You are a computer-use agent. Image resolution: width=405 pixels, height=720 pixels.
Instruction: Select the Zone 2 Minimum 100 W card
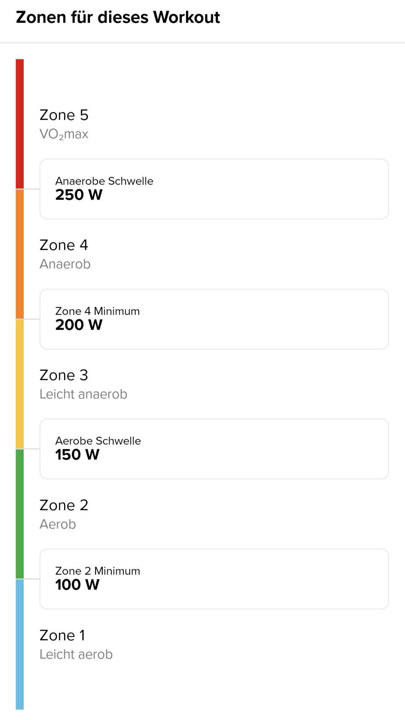214,579
